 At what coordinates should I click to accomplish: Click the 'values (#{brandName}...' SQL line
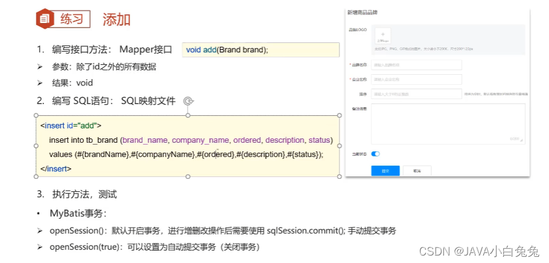click(x=186, y=155)
